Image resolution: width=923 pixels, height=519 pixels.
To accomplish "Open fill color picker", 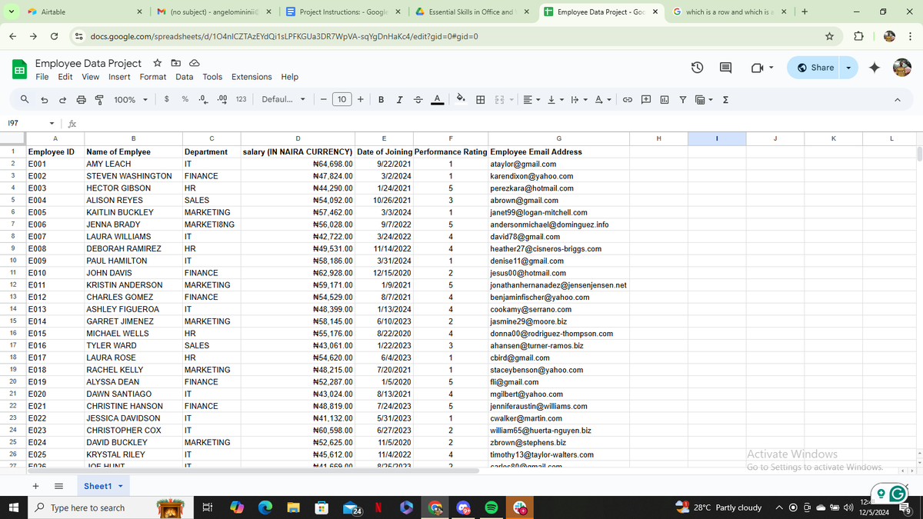I will click(461, 99).
